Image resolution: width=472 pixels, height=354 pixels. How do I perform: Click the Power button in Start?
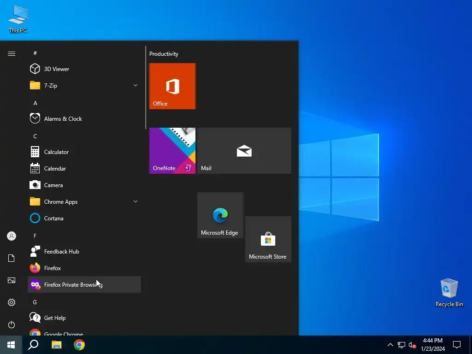click(x=12, y=324)
